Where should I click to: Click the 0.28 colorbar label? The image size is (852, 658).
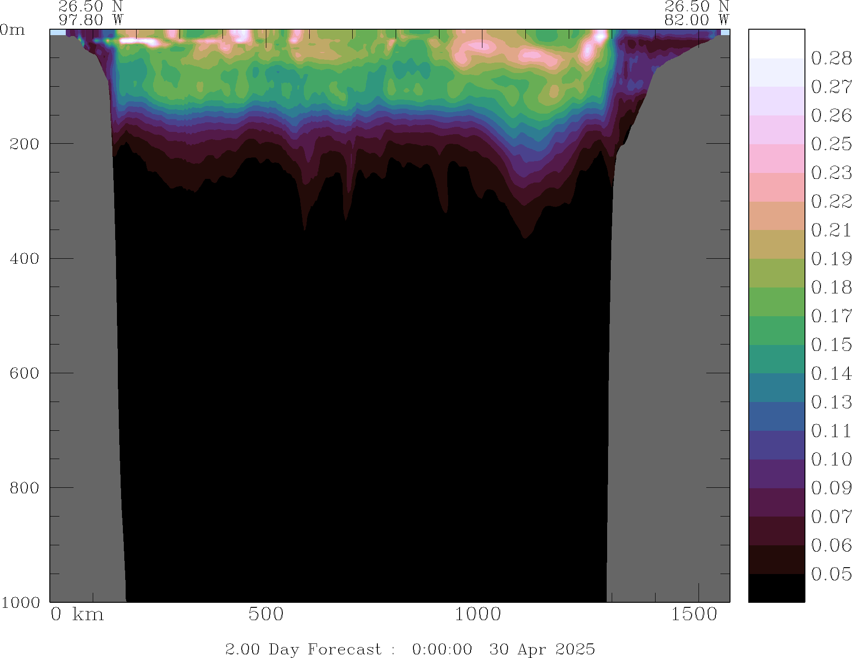point(831,58)
